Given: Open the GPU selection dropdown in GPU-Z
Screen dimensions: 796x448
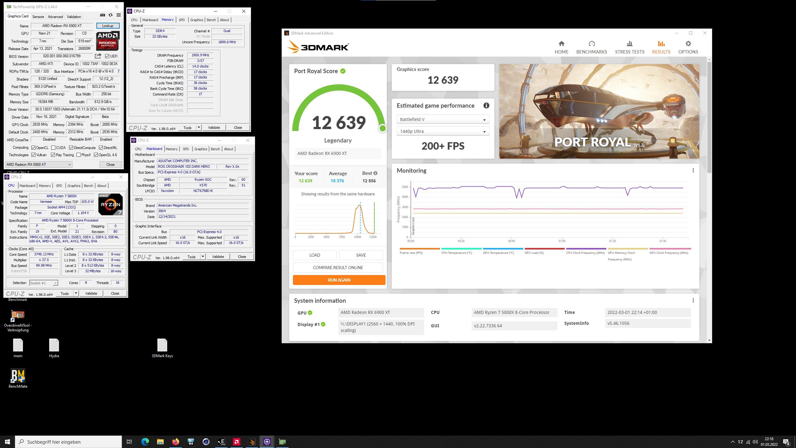Looking at the screenshot, I should pyautogui.click(x=39, y=165).
